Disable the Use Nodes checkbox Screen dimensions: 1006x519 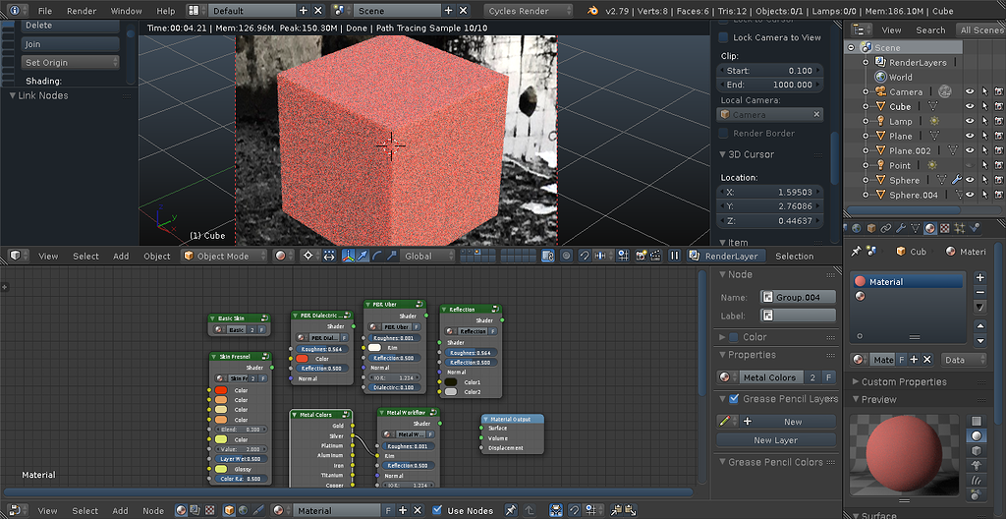[x=437, y=510]
